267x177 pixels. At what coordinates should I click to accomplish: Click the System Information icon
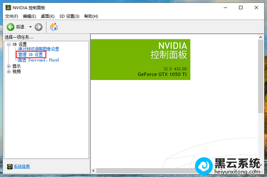click(10, 166)
